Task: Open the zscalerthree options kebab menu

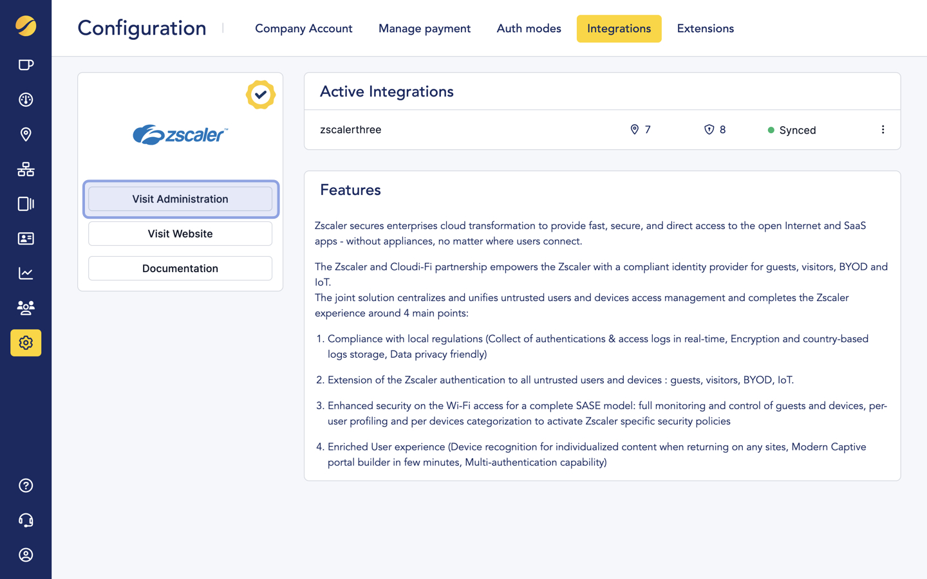Action: coord(883,129)
